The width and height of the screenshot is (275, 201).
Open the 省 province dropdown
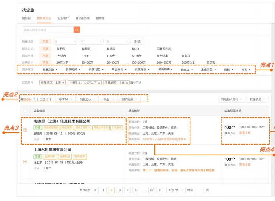65,41
